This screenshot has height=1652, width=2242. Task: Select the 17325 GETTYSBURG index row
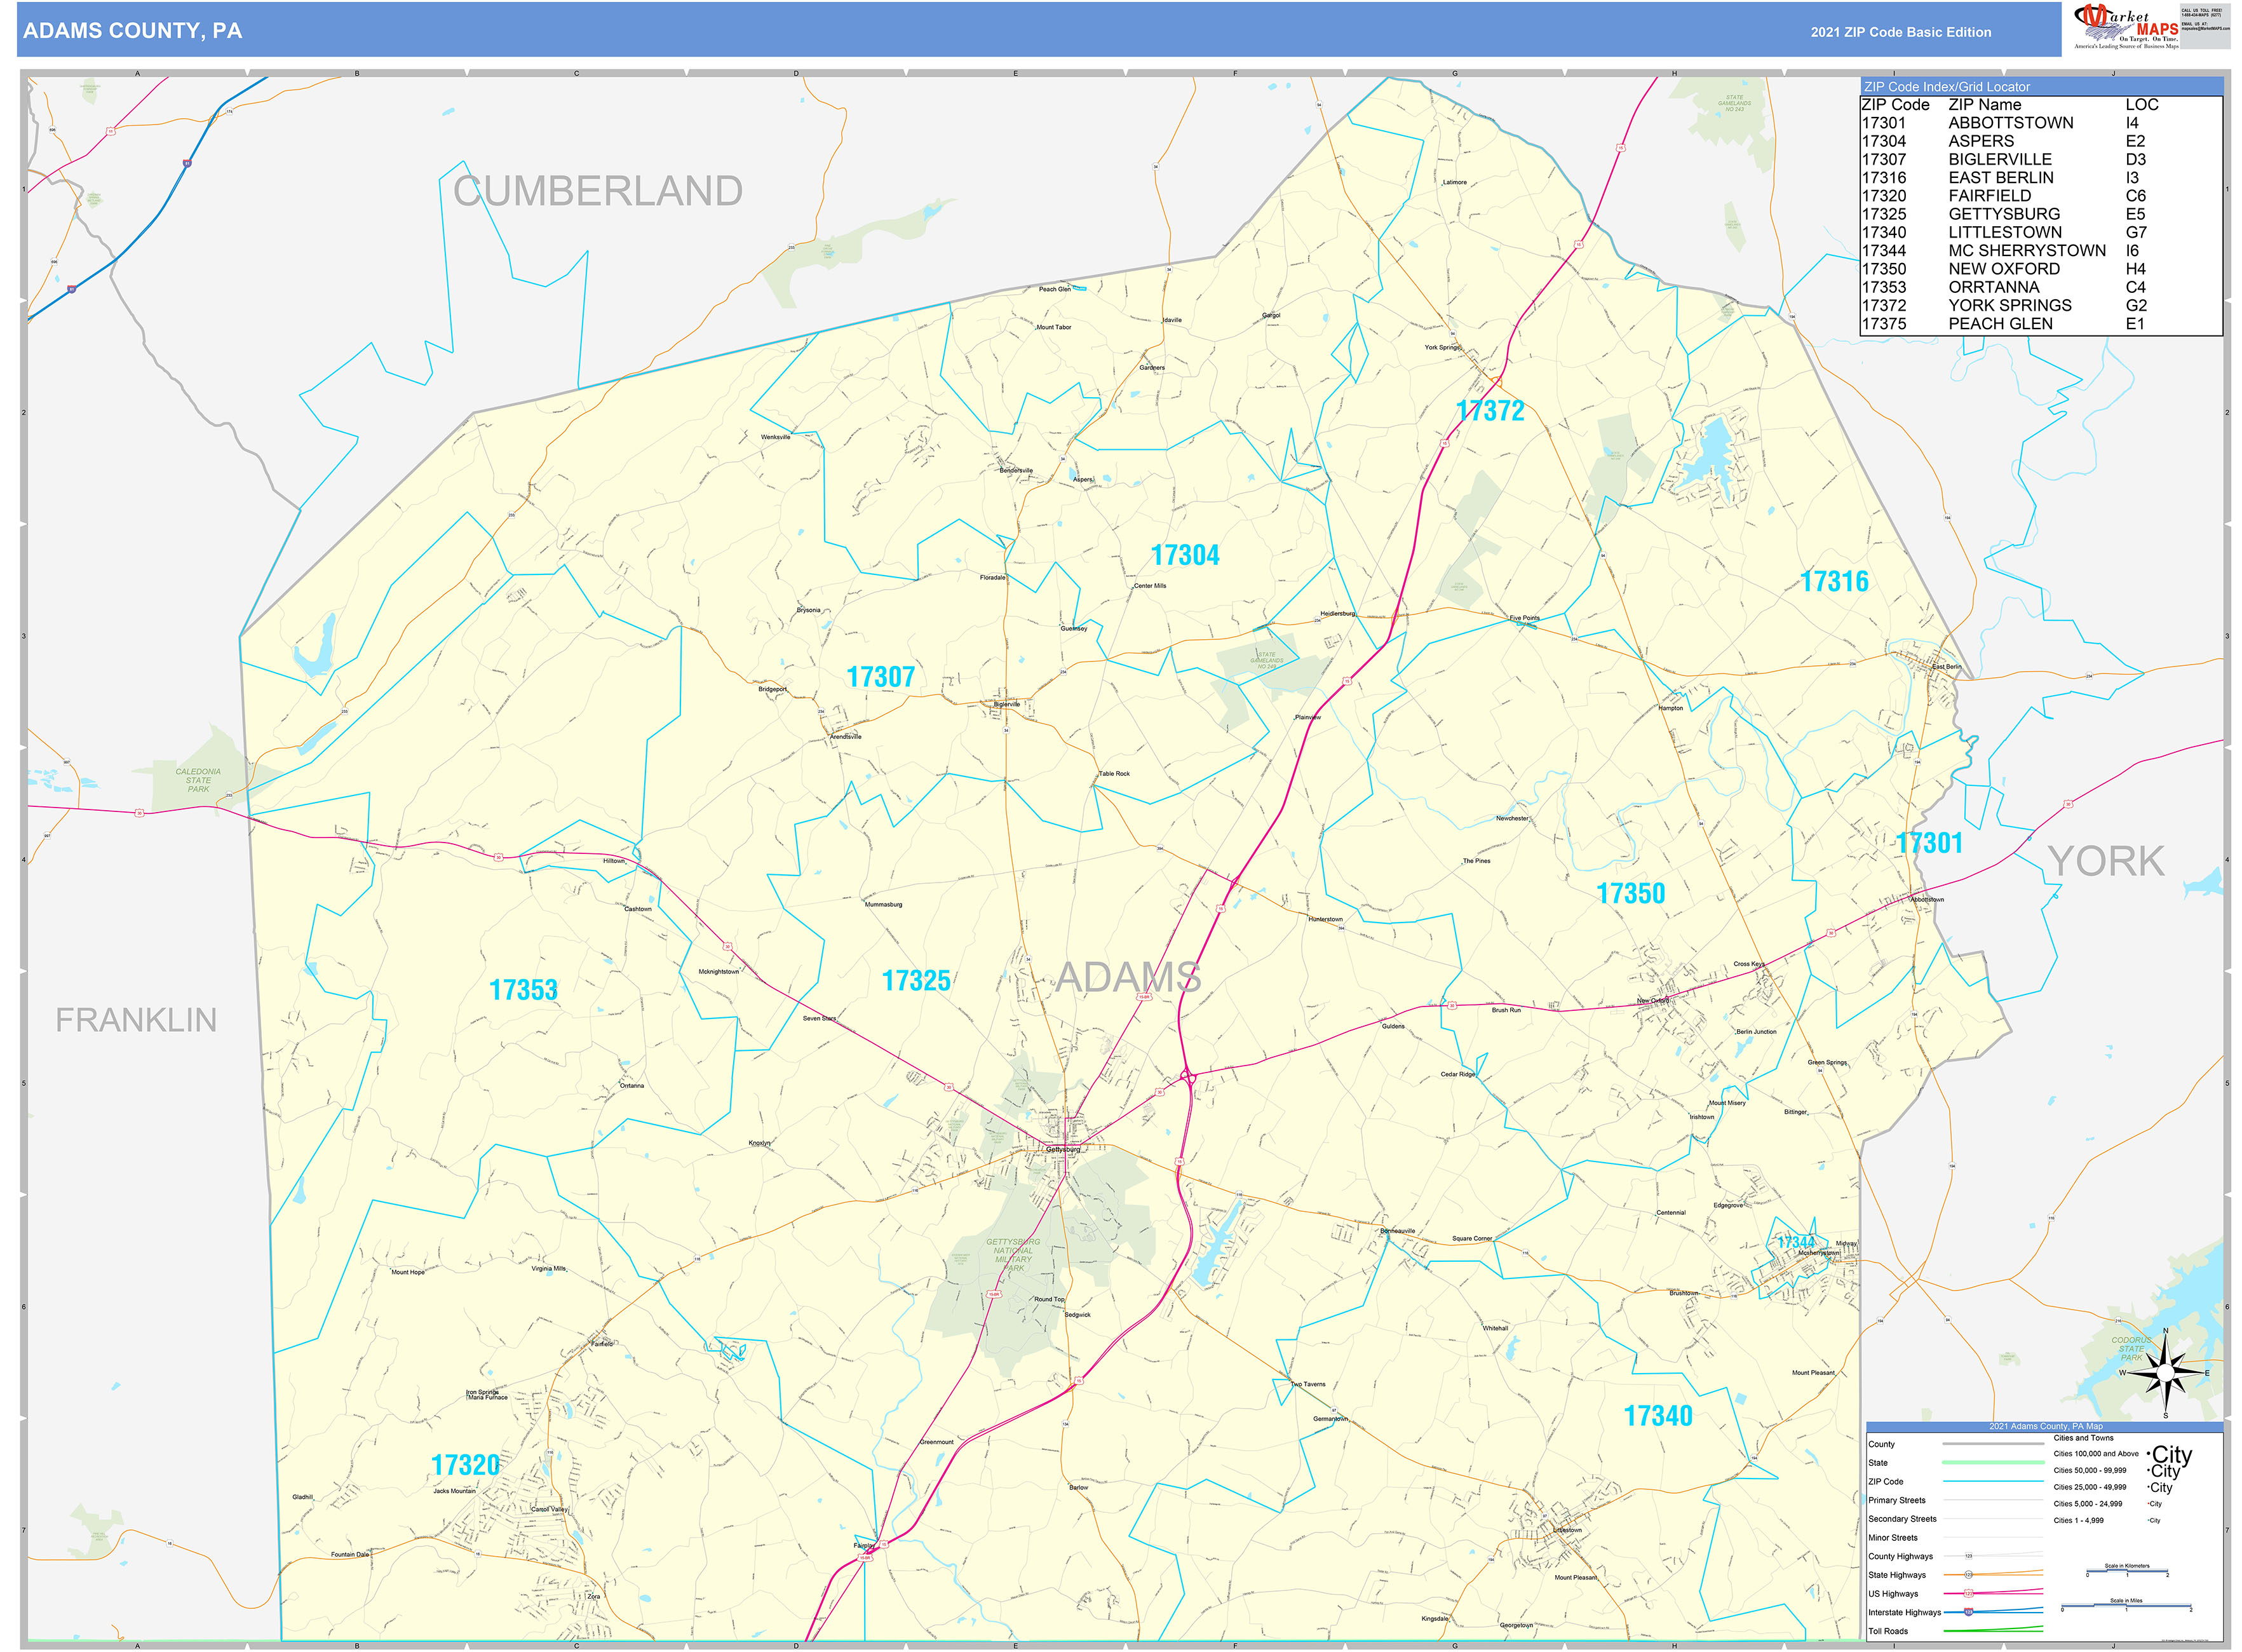pos(2039,214)
